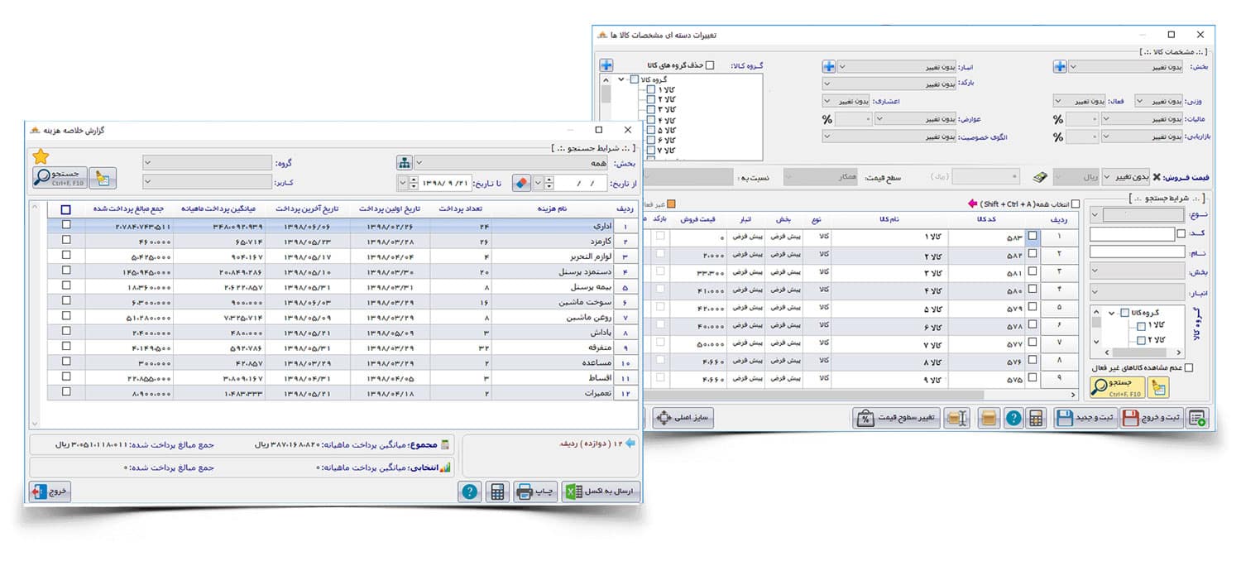Image resolution: width=1241 pixels, height=561 pixels.
Task: Open the گروه dropdown in the expense report
Action: [x=207, y=162]
